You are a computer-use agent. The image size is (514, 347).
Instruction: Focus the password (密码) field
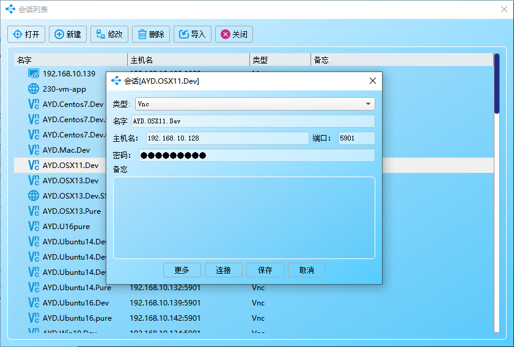point(256,156)
